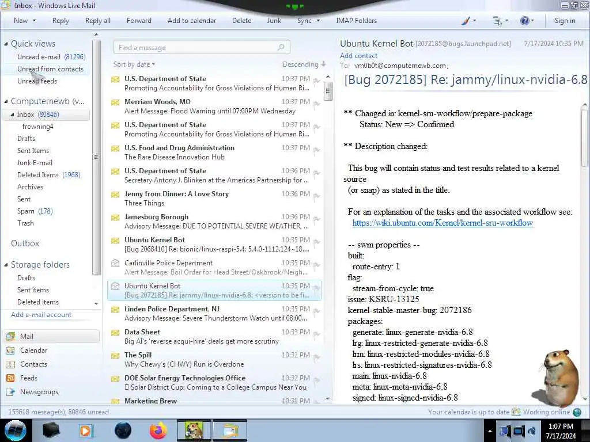
Task: Open the media player taskbar icon
Action: (86, 430)
